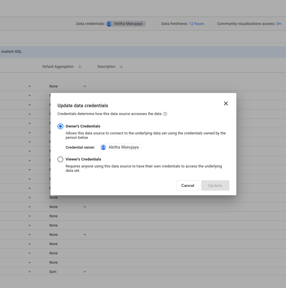Click the Cancel button
This screenshot has height=288, width=286.
pos(188,185)
